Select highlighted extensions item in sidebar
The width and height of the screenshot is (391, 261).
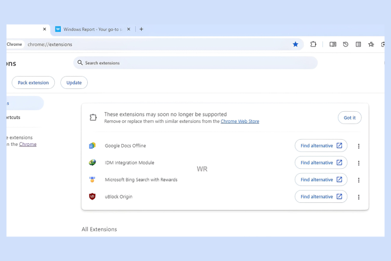[x=25, y=103]
